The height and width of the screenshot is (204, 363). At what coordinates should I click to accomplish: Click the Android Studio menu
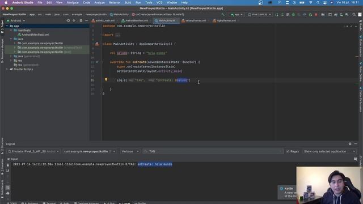click(x=23, y=2)
